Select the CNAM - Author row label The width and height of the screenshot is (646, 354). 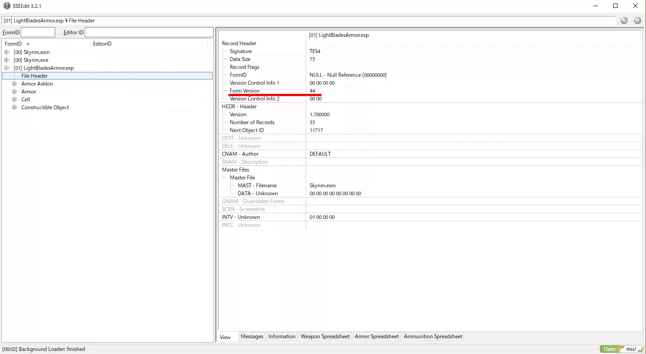coord(240,154)
